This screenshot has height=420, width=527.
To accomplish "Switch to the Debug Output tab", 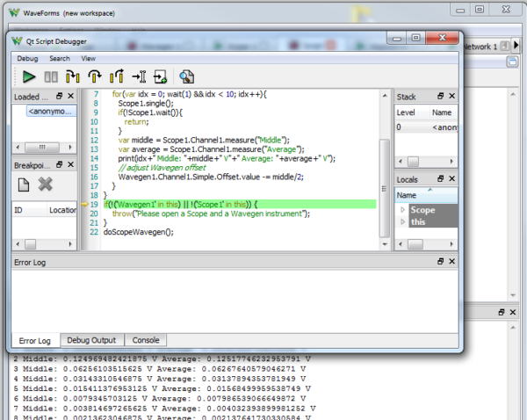I will click(91, 340).
